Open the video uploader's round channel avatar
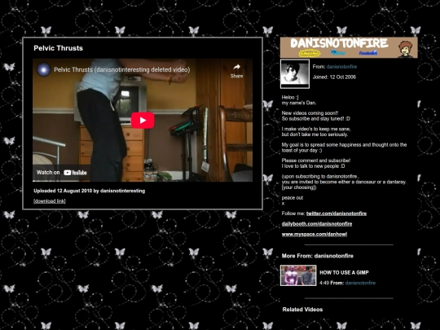440x330 pixels. pyautogui.click(x=43, y=69)
